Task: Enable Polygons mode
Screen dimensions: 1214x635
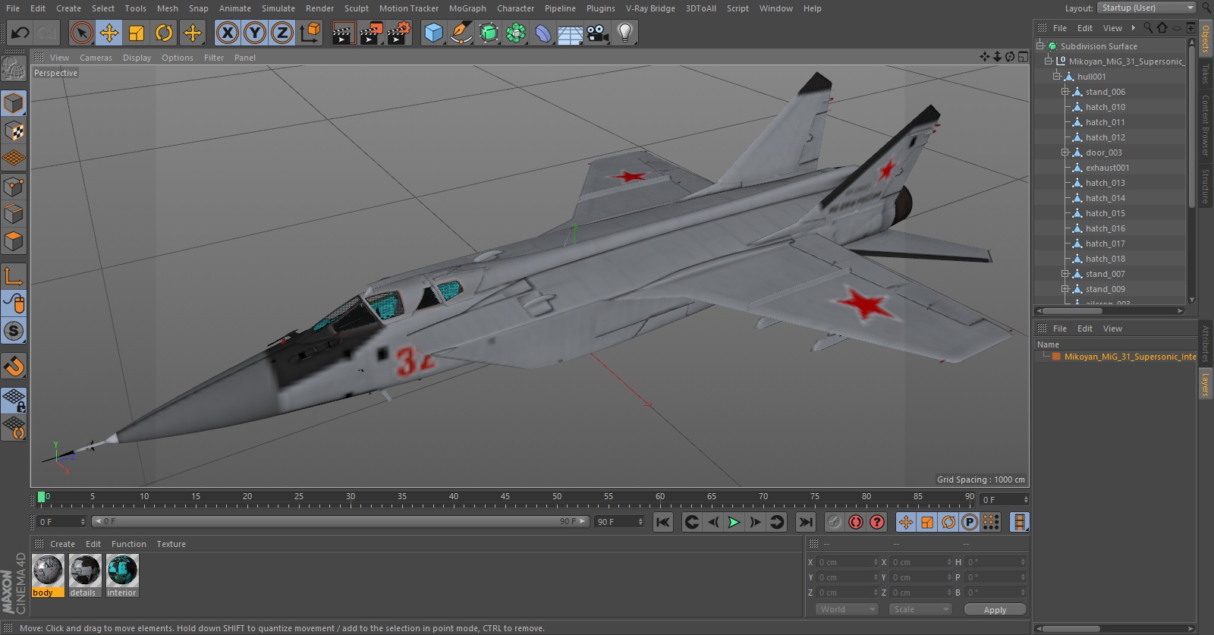Action: (14, 241)
